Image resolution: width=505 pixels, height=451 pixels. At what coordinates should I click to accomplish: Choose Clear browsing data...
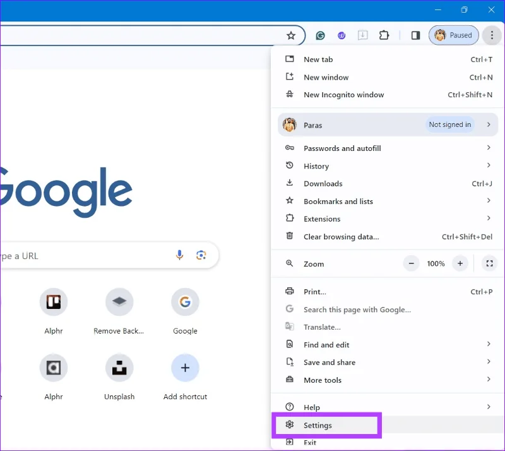click(x=388, y=237)
